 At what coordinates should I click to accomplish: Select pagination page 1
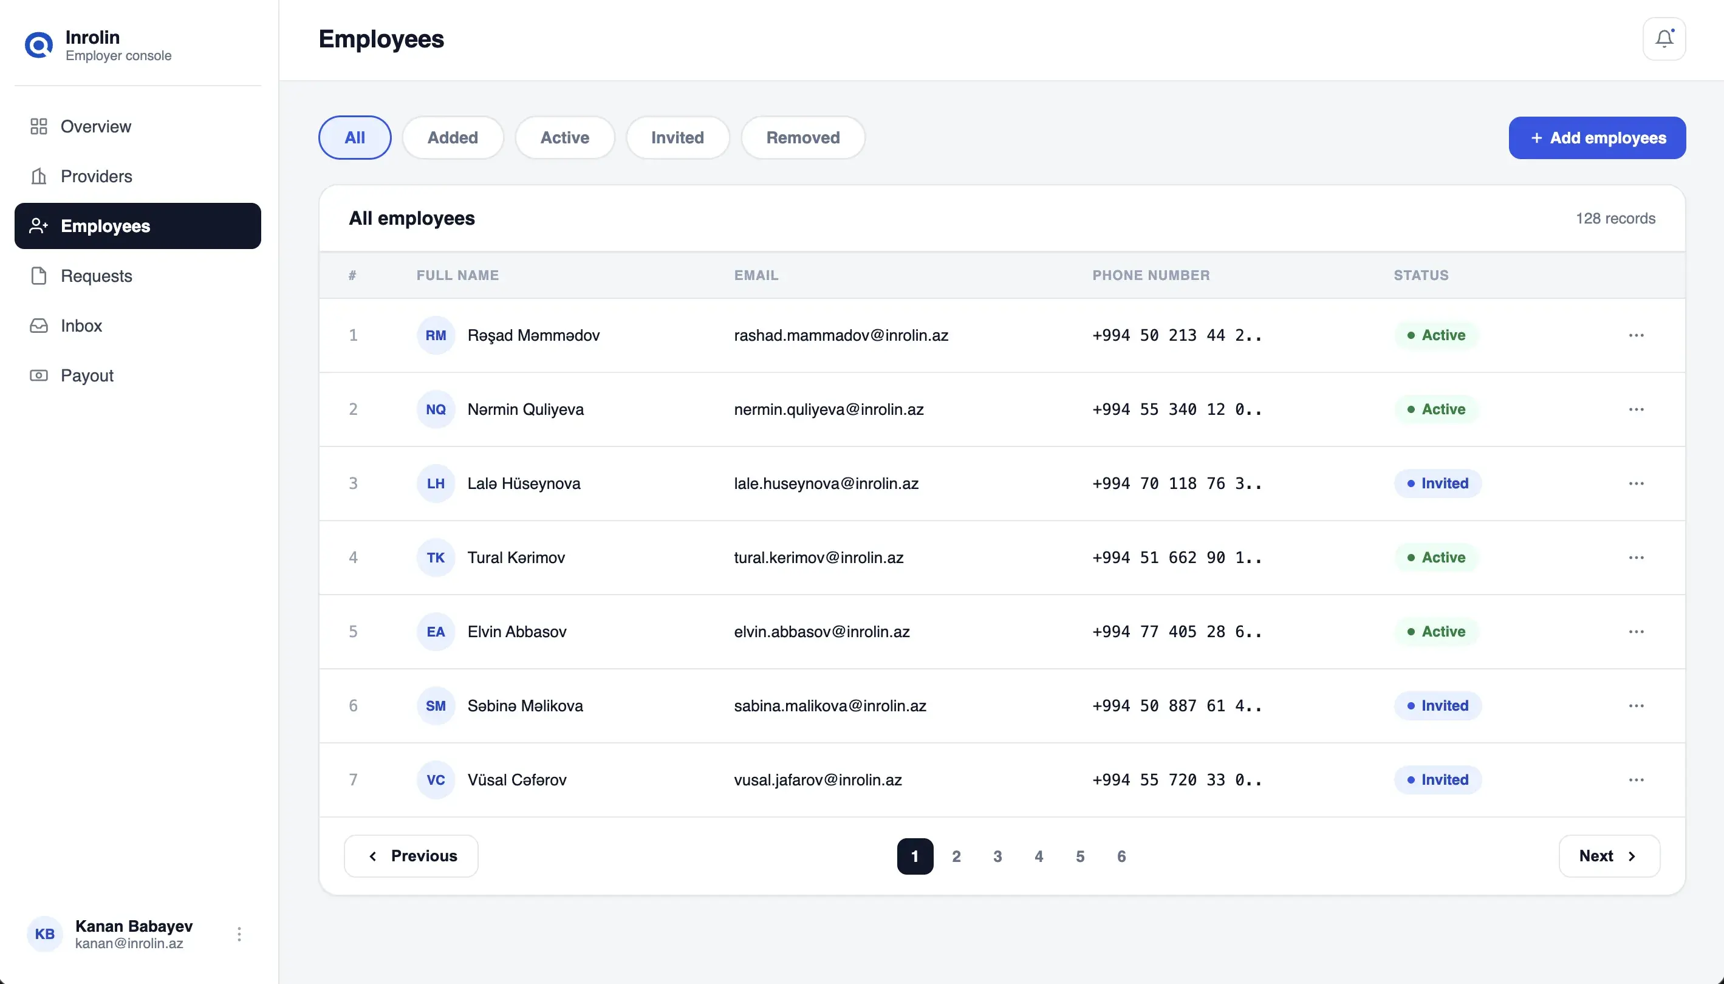pyautogui.click(x=915, y=856)
